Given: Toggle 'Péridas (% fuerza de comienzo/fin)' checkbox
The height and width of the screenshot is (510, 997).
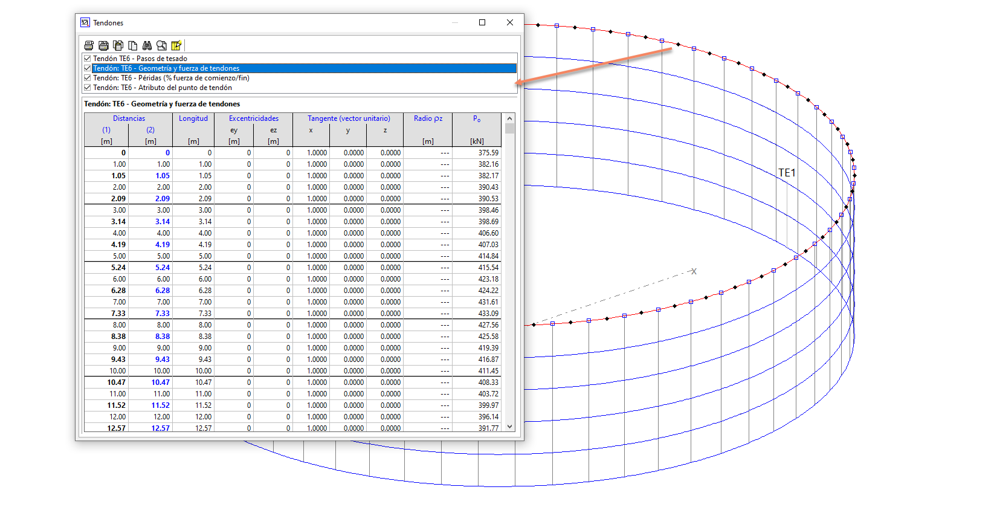Looking at the screenshot, I should coord(88,78).
